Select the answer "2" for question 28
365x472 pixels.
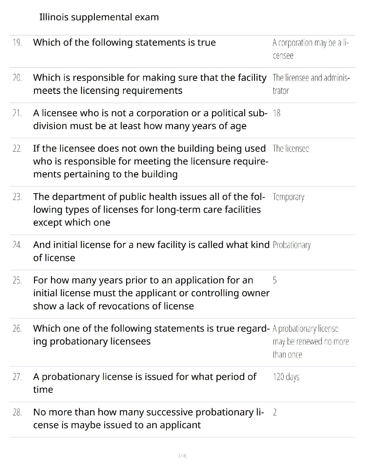pos(275,412)
